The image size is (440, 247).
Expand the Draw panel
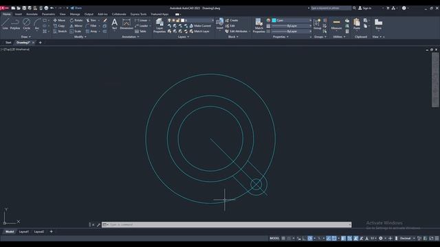(26, 36)
